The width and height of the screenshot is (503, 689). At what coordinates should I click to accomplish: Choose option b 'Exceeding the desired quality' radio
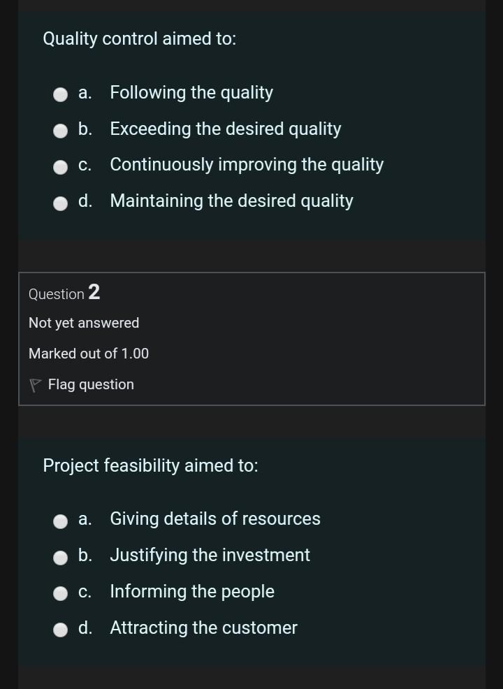(62, 131)
